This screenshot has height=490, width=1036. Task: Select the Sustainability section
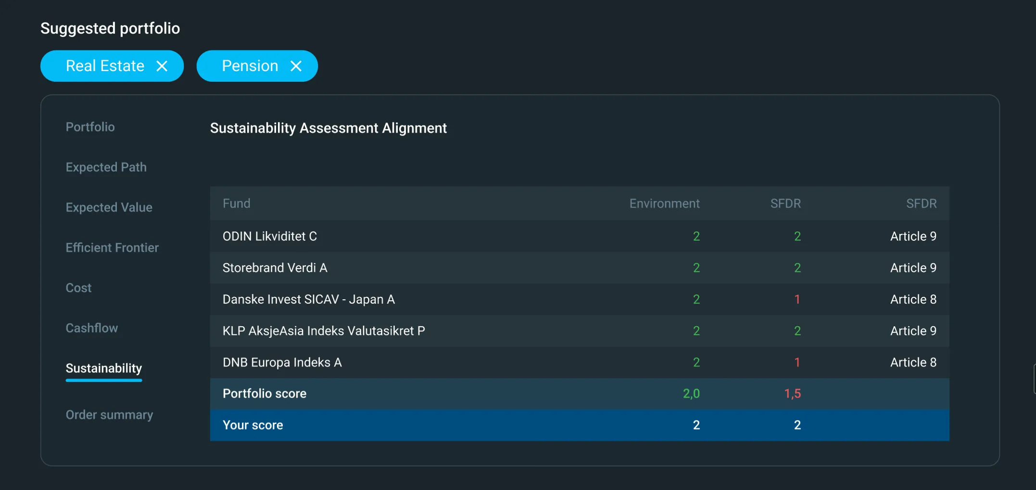pyautogui.click(x=104, y=368)
